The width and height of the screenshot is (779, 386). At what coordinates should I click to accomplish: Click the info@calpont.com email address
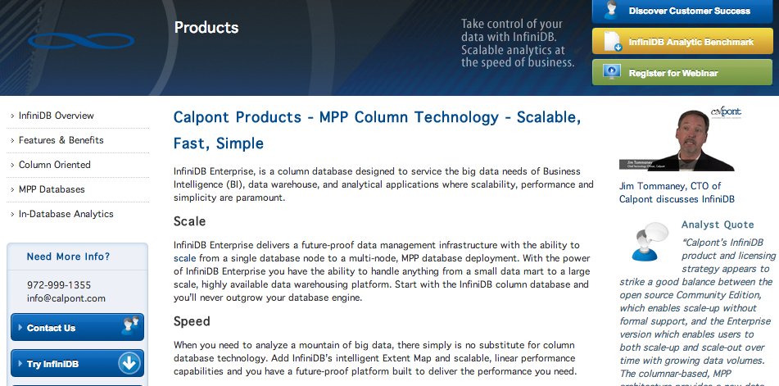point(66,298)
